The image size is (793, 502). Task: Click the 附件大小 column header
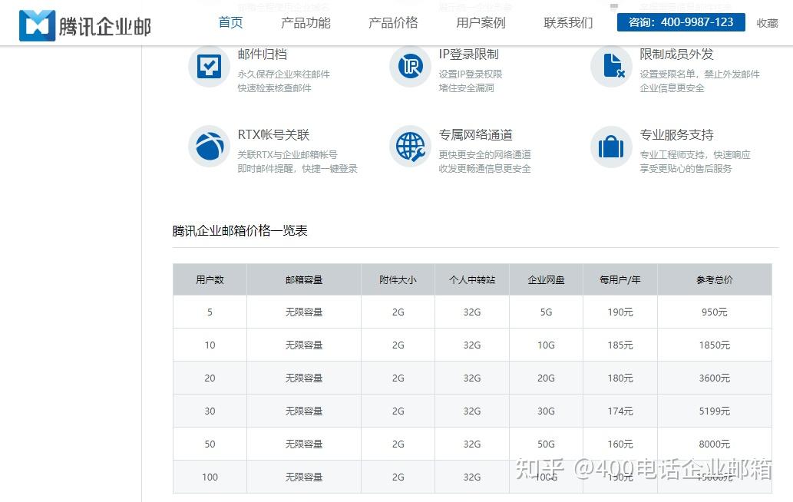click(398, 279)
